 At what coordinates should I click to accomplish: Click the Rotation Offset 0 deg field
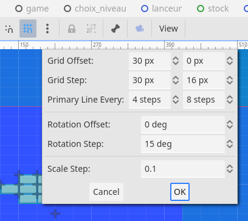pos(183,124)
